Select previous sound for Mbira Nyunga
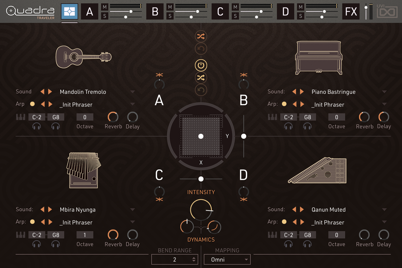This screenshot has height=268, width=402. pos(42,210)
